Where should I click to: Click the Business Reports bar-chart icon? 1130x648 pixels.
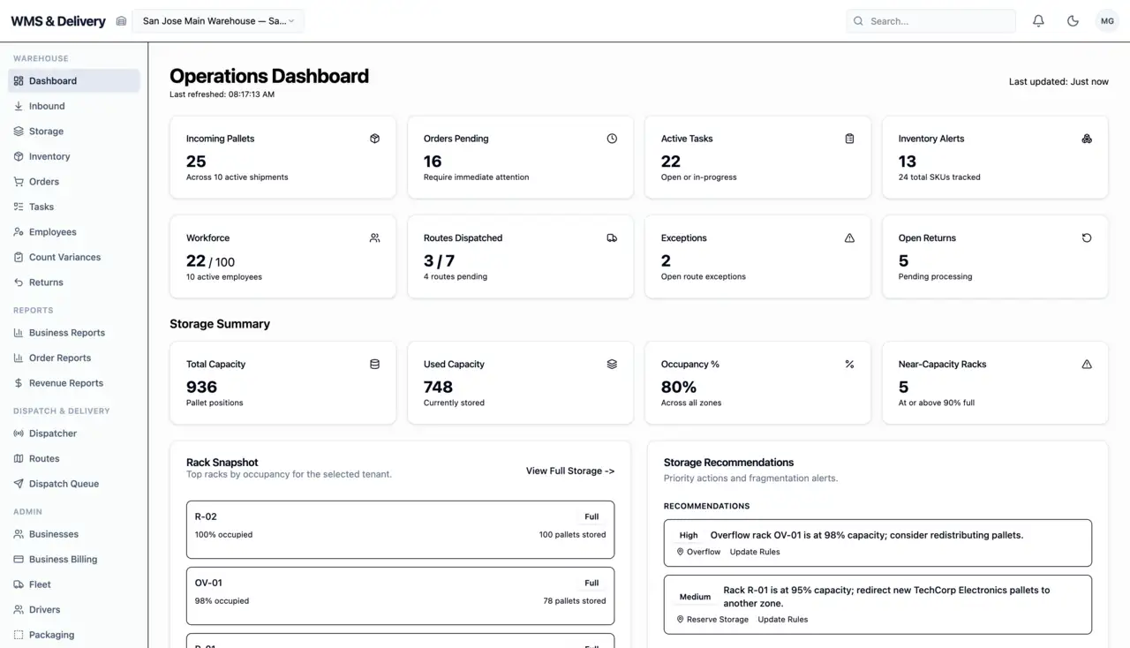[19, 333]
